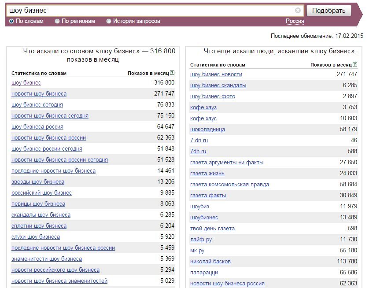This screenshot has width=369, height=288.
Task: Open the help icon beside the left 'Показов в месяц'
Action: (172, 73)
